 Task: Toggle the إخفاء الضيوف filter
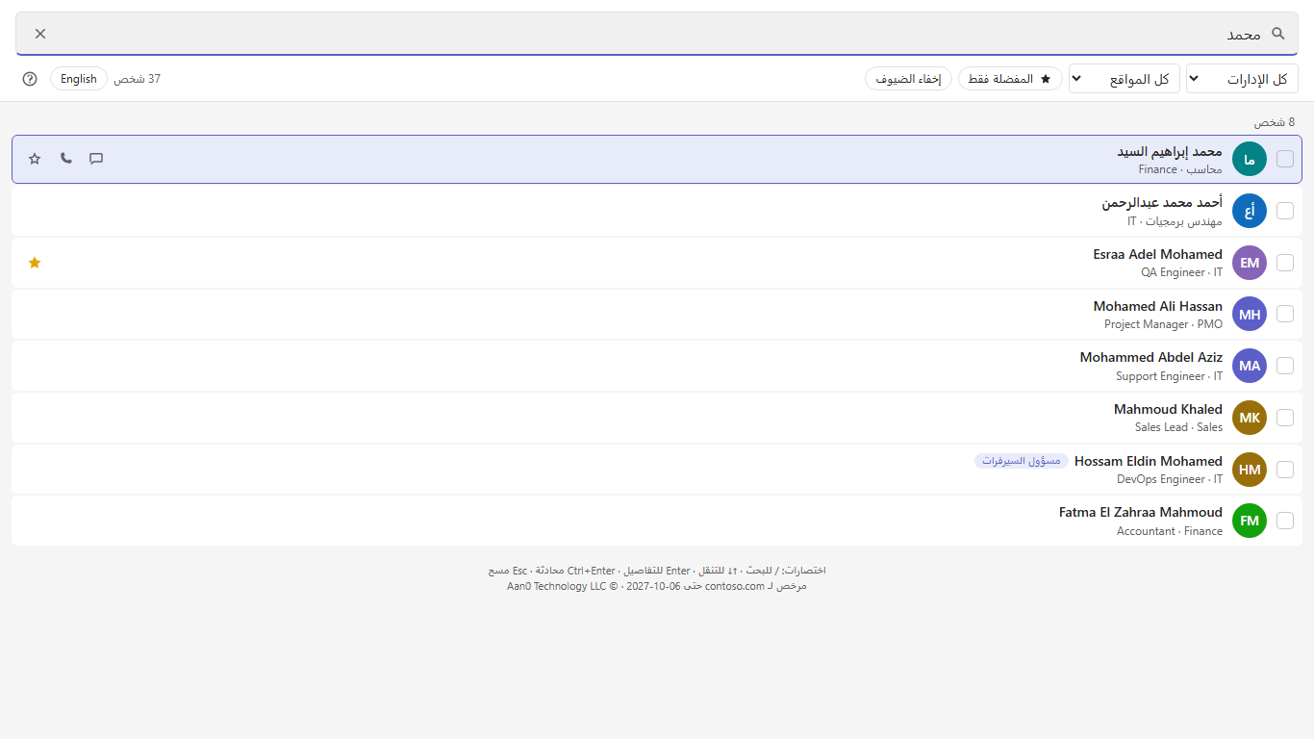(908, 79)
